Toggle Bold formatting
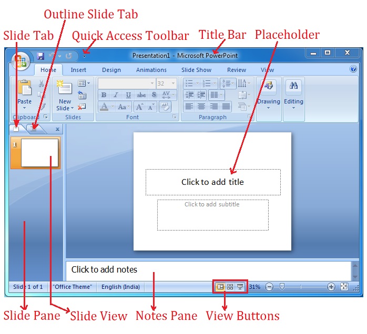Screen dimensions: 367x334 click(104, 95)
